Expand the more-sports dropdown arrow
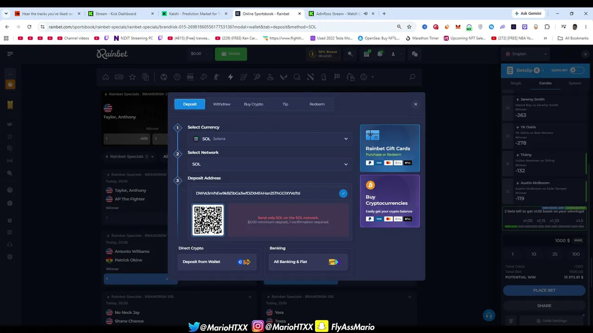Screen dimensions: 593x333 [x=372, y=77]
